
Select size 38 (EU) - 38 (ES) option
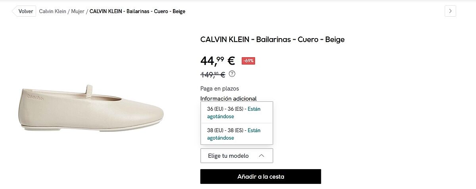[x=236, y=134]
